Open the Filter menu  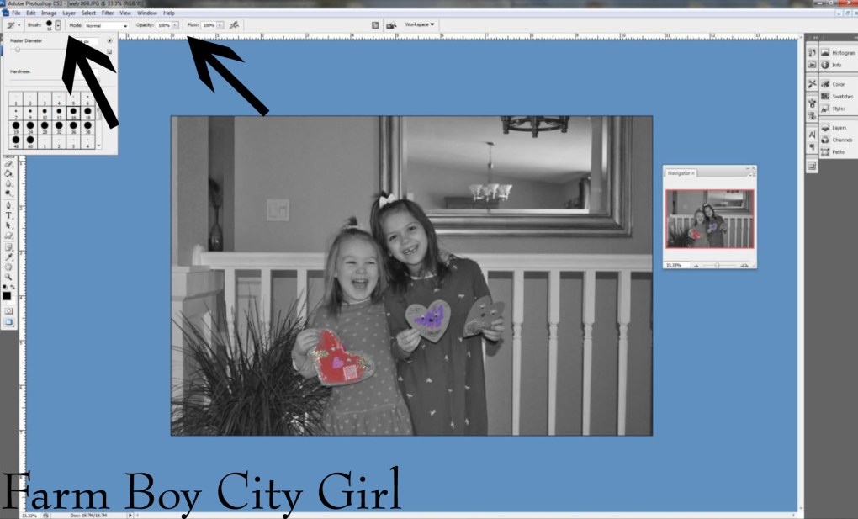click(x=108, y=13)
